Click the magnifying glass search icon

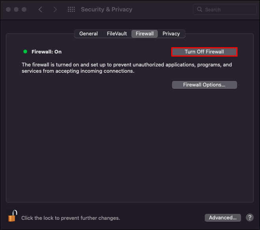coord(200,9)
